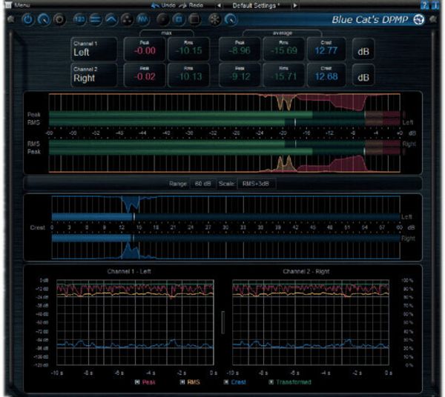445x397 pixels.
Task: Click the Channel 2 - Right history graph
Action: coord(311,322)
